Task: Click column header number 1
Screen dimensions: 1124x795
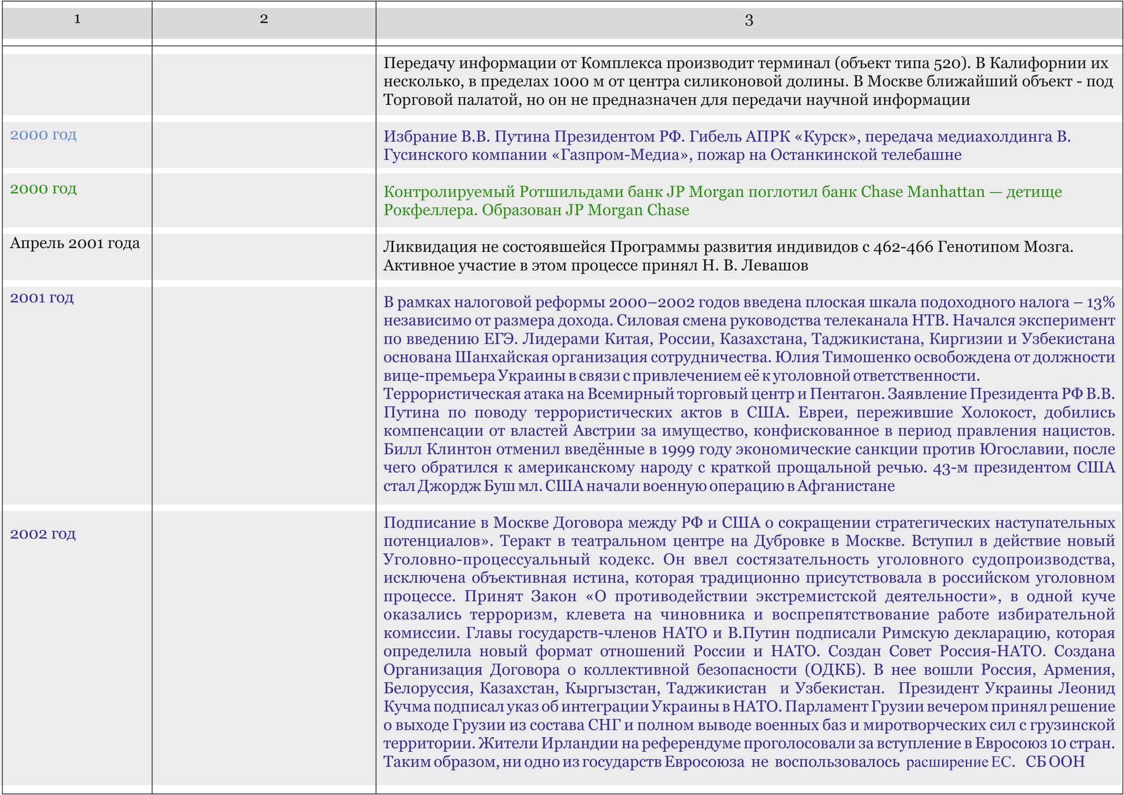Action: [x=77, y=19]
